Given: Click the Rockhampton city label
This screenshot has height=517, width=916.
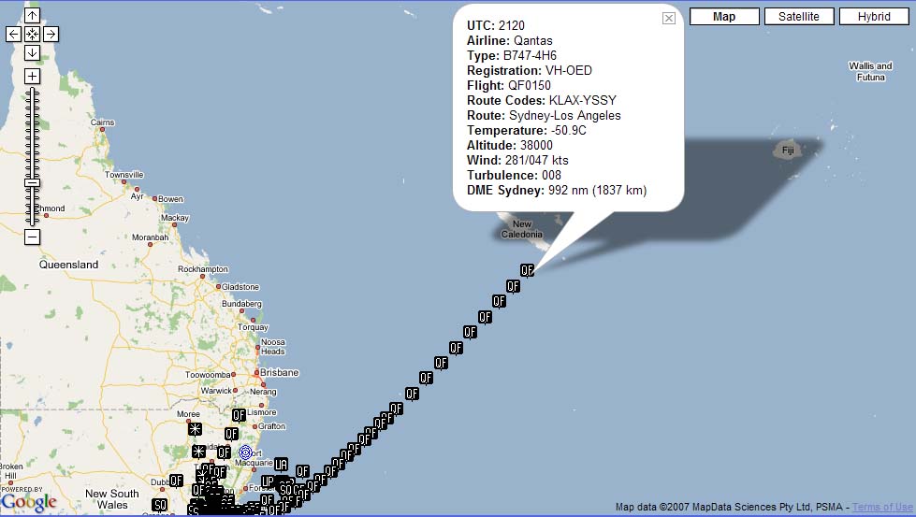Looking at the screenshot, I should [x=203, y=269].
